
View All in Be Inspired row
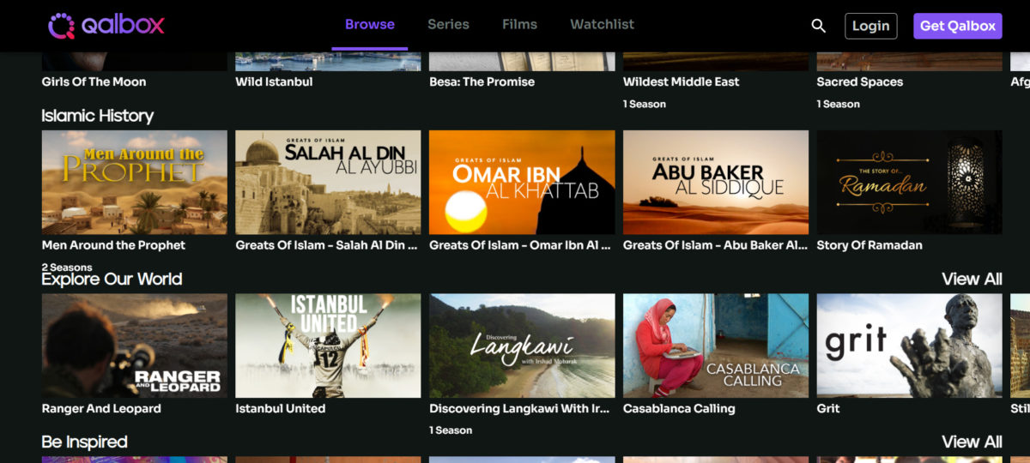pos(971,442)
